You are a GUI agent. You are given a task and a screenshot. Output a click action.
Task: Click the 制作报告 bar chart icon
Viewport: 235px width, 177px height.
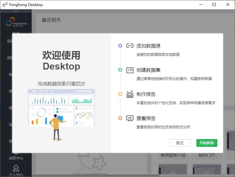(130, 94)
